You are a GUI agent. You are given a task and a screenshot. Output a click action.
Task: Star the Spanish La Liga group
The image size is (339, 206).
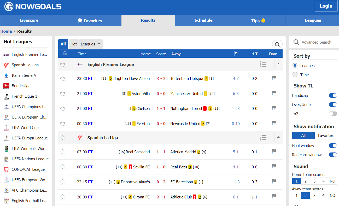(x=63, y=138)
